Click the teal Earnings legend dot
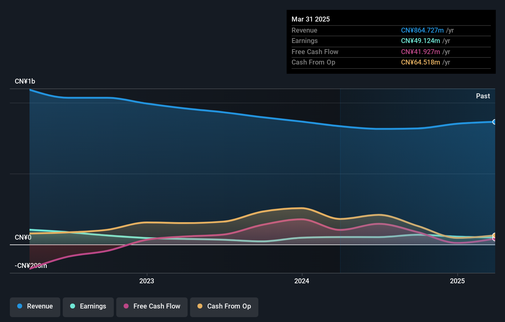Viewport: 505px width, 322px height. (73, 306)
